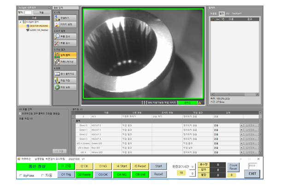Click the results list horizontal scrollbar thumb
281x187 pixels.
[229, 94]
